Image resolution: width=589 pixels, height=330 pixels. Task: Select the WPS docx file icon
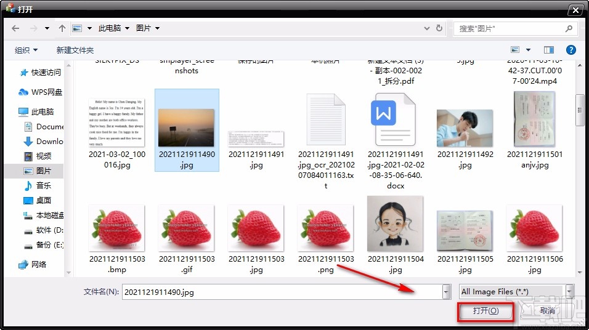[393, 120]
